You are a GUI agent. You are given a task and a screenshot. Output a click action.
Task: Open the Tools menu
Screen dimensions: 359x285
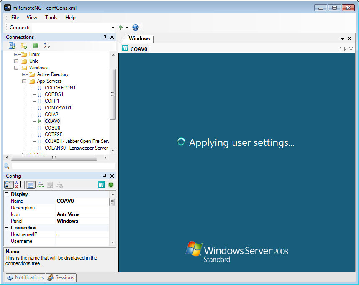point(51,18)
